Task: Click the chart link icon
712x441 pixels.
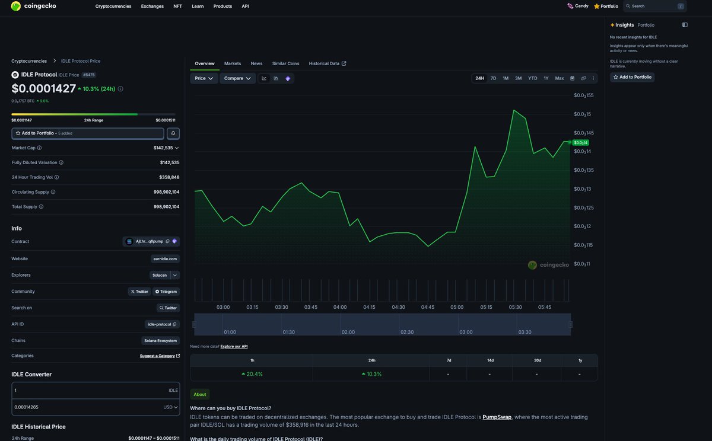Action: [x=583, y=78]
